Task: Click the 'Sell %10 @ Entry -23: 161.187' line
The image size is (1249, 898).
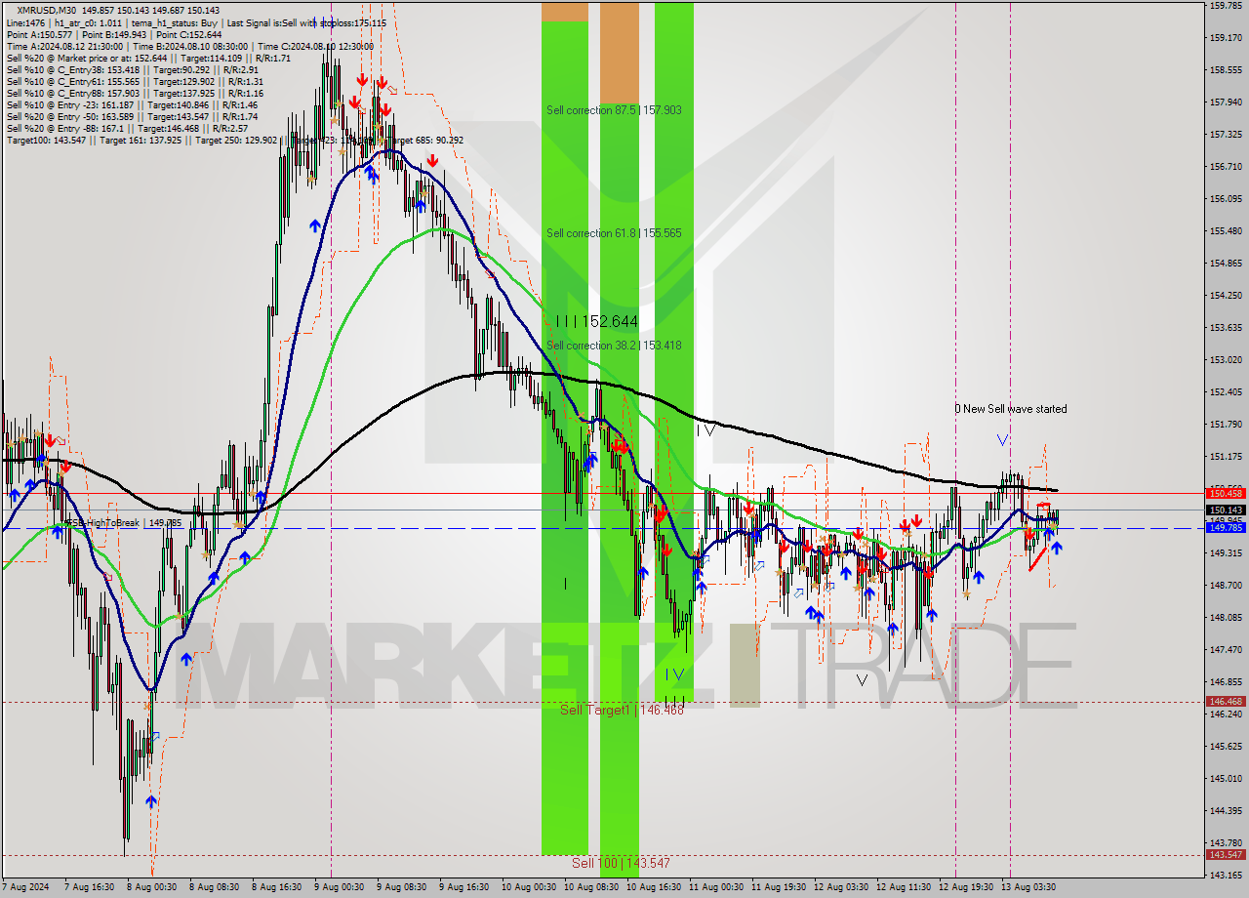Action: pyautogui.click(x=132, y=105)
